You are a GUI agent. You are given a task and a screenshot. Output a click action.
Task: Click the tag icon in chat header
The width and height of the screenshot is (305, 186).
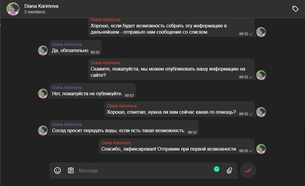[295, 9]
